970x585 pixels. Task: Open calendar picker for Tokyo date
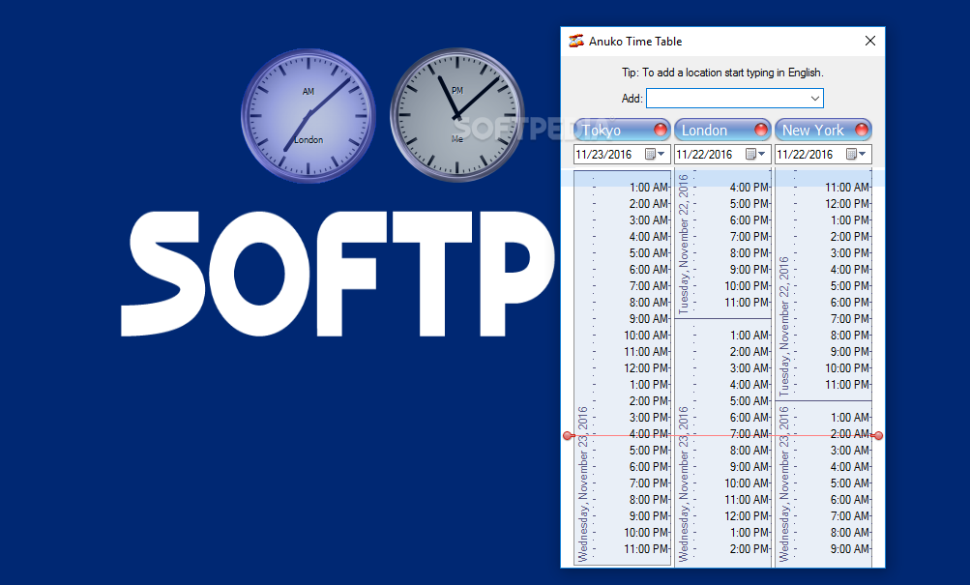coord(655,154)
